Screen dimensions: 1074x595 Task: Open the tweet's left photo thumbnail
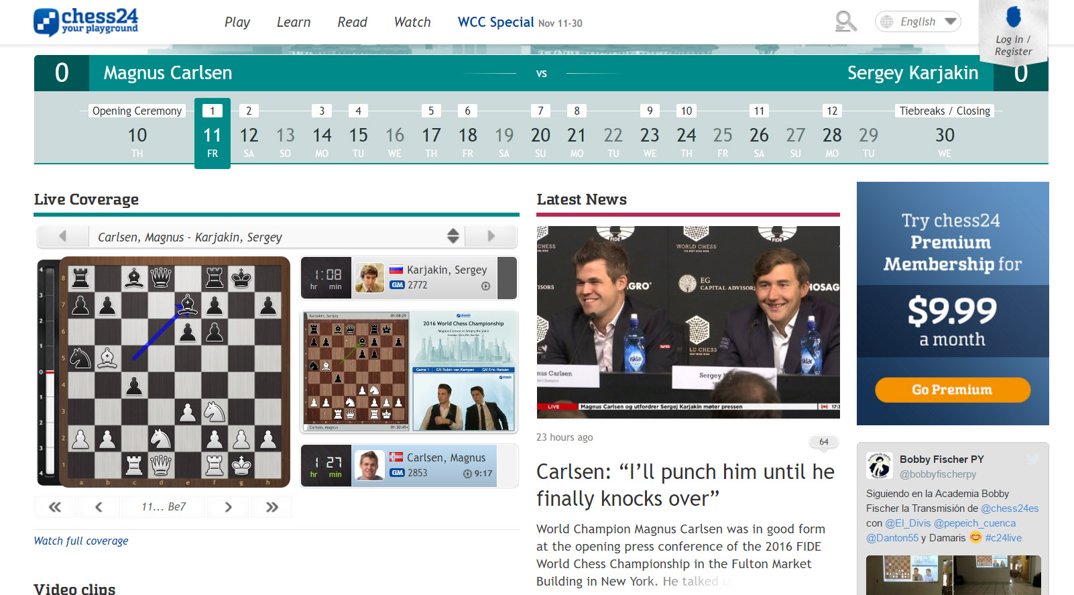pos(908,575)
